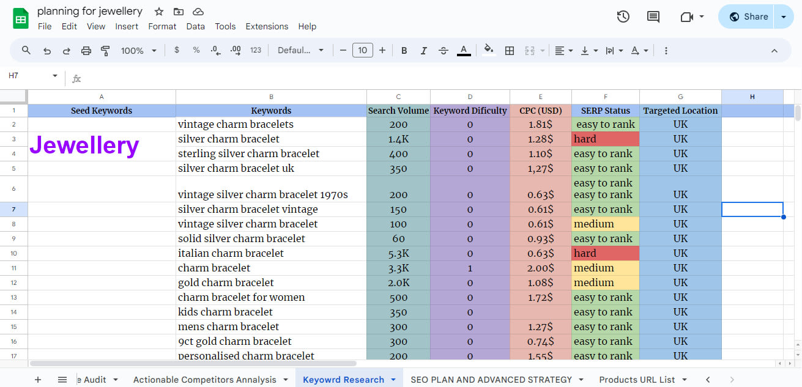Toggle italic formatting
The image size is (802, 387).
click(x=423, y=50)
